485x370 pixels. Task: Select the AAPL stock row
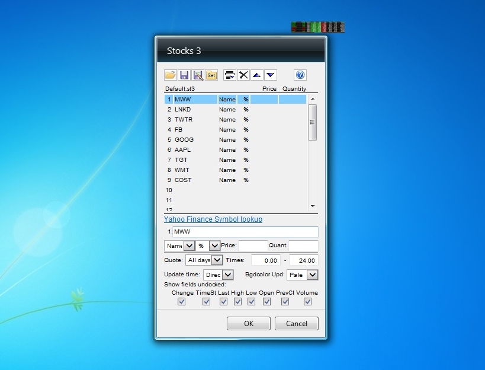pos(235,150)
